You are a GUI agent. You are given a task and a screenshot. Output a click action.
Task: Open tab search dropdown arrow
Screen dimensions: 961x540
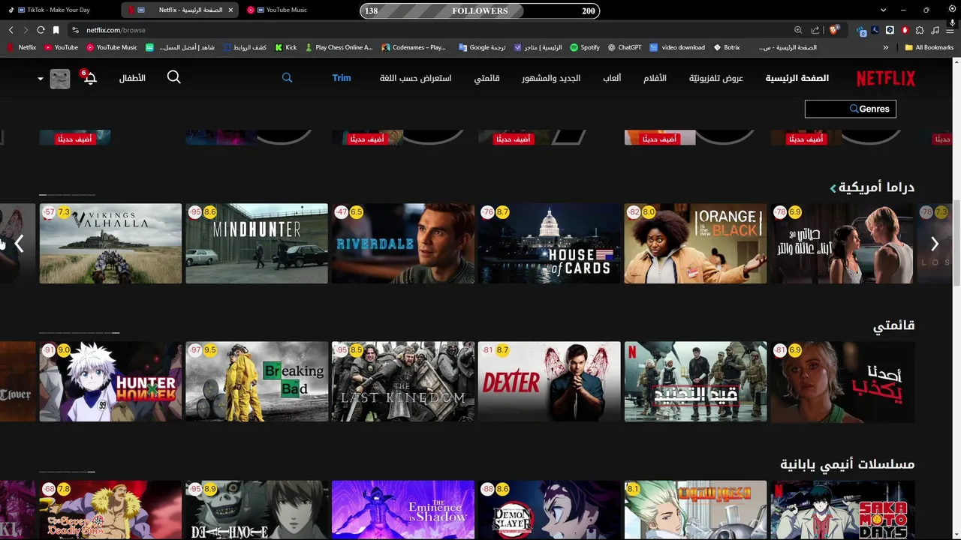point(884,10)
